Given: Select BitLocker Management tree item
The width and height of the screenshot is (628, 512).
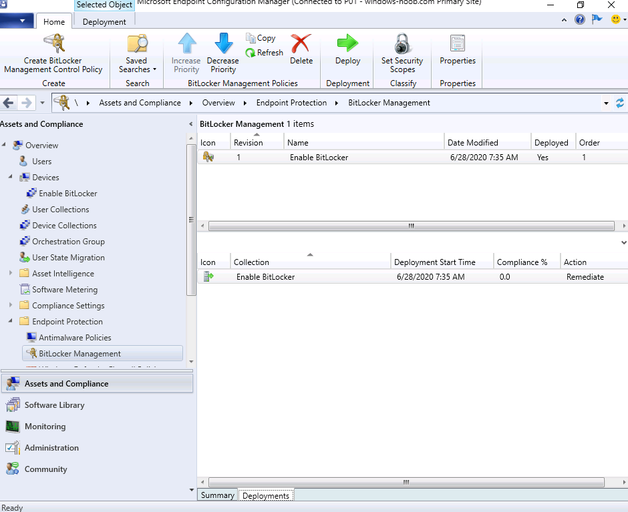Looking at the screenshot, I should tap(102, 354).
